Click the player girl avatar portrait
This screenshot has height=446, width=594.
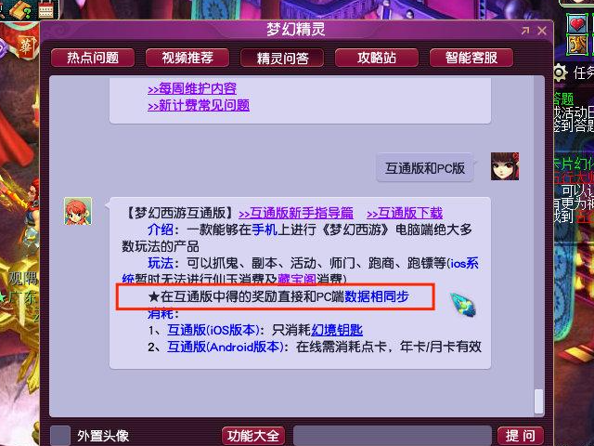pyautogui.click(x=505, y=166)
